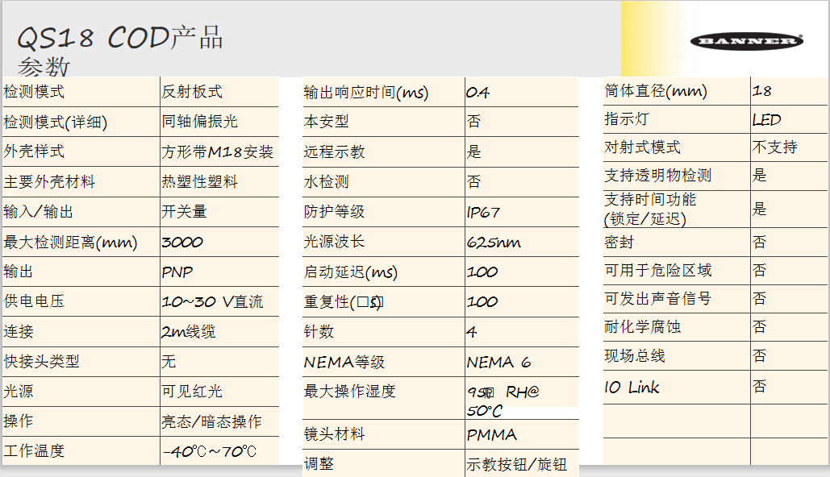The width and height of the screenshot is (830, 477).
Task: Click the '同轴偏振光' value
Action: [199, 121]
